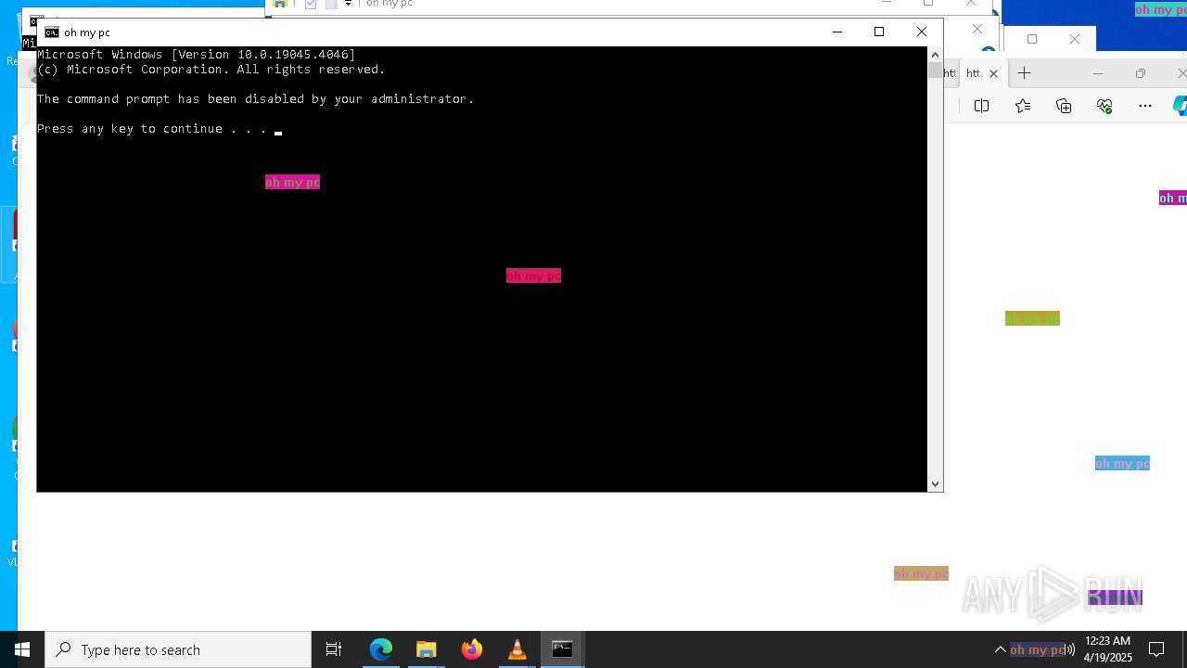
Task: Open Edge settings and more menu
Action: [x=1145, y=106]
